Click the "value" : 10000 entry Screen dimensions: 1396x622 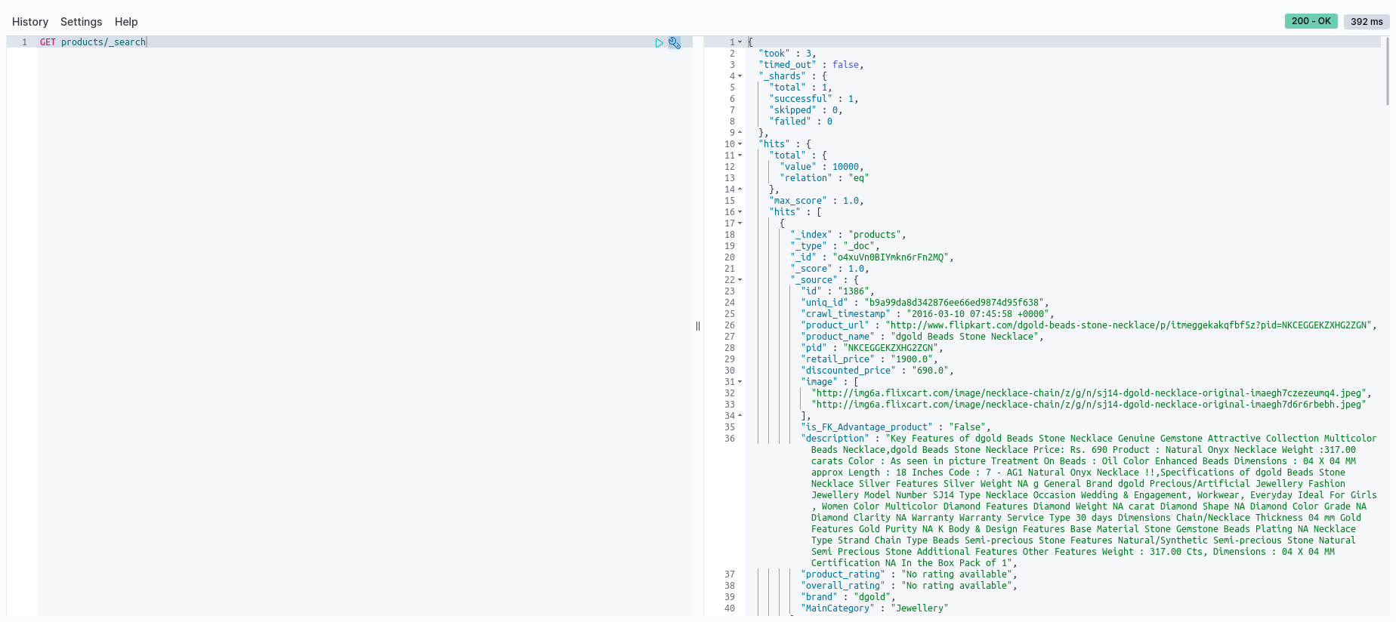click(822, 167)
